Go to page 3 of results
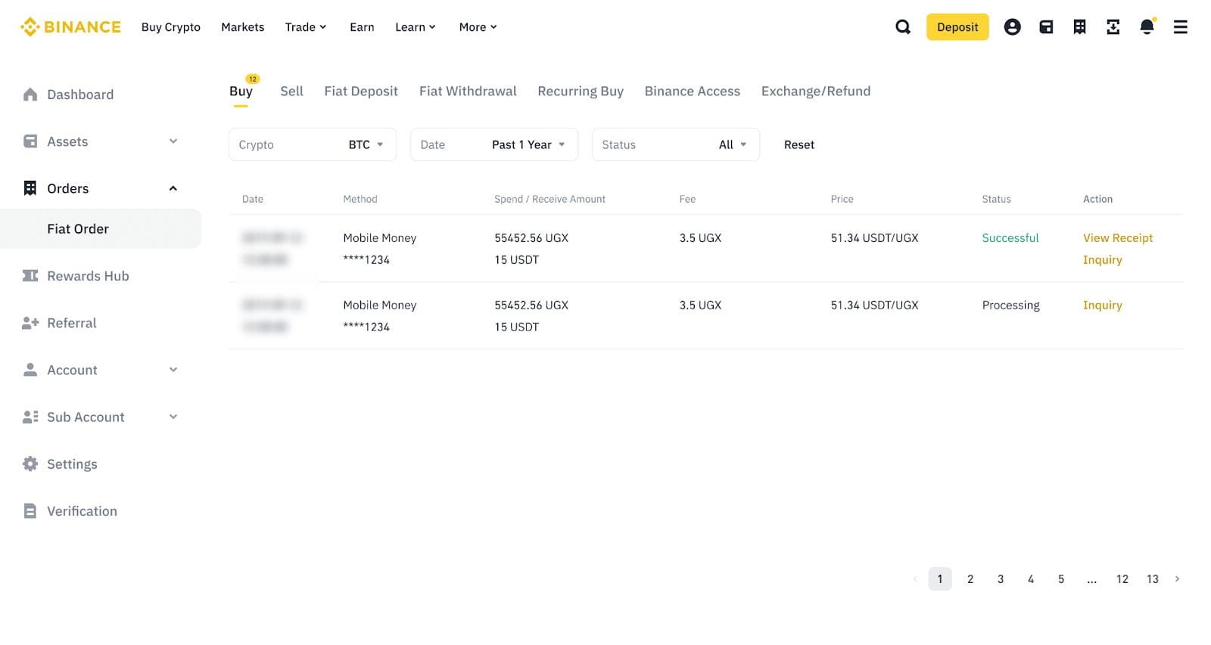Viewport: 1211px width, 645px height. click(x=1000, y=579)
